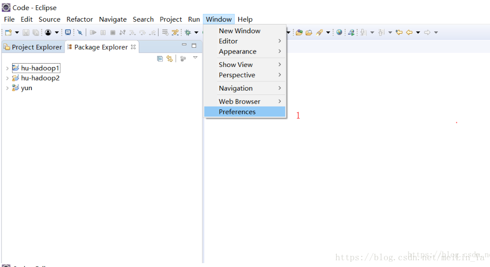The image size is (490, 267).
Task: Click the Open Web Browser globe icon
Action: coord(339,32)
